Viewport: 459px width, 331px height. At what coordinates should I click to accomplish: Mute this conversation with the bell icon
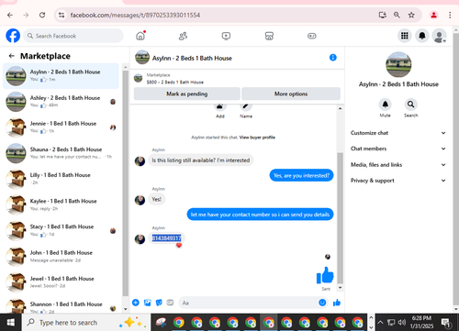click(x=385, y=105)
